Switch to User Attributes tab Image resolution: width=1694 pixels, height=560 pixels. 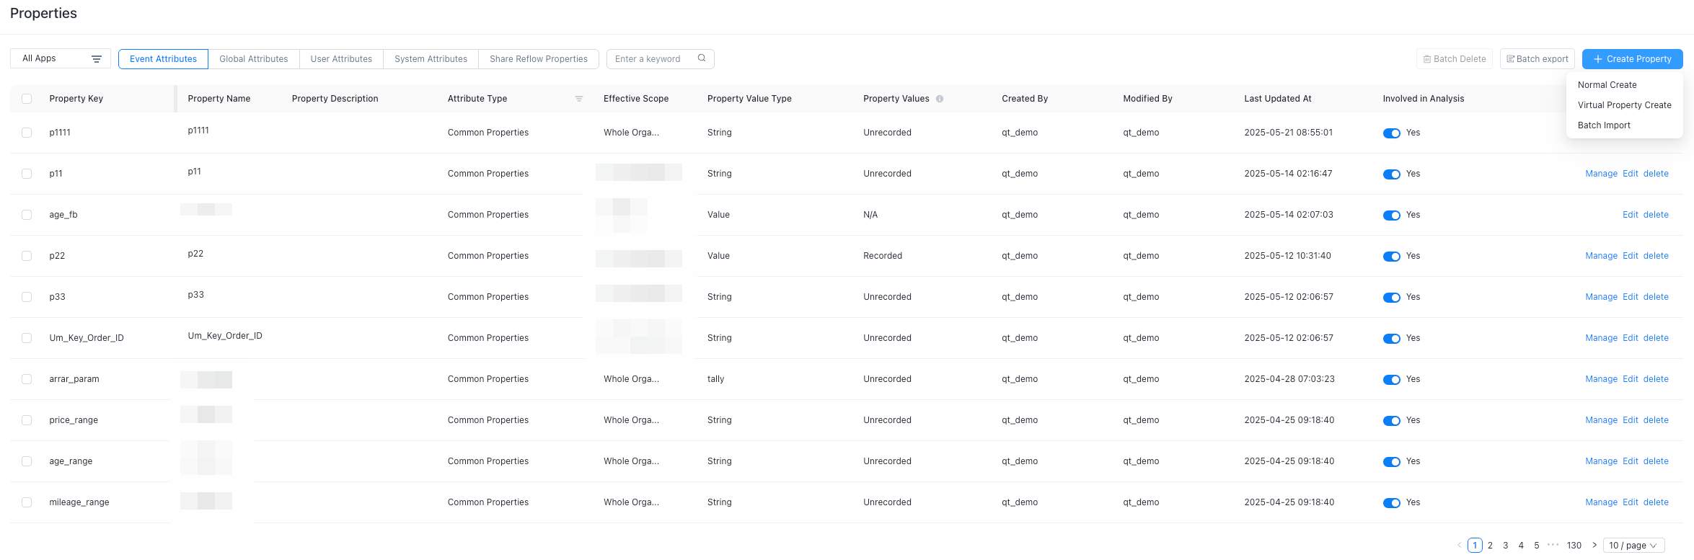pyautogui.click(x=341, y=59)
